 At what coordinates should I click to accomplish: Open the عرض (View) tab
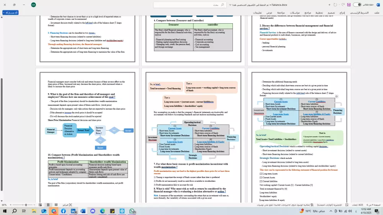(x=269, y=13)
